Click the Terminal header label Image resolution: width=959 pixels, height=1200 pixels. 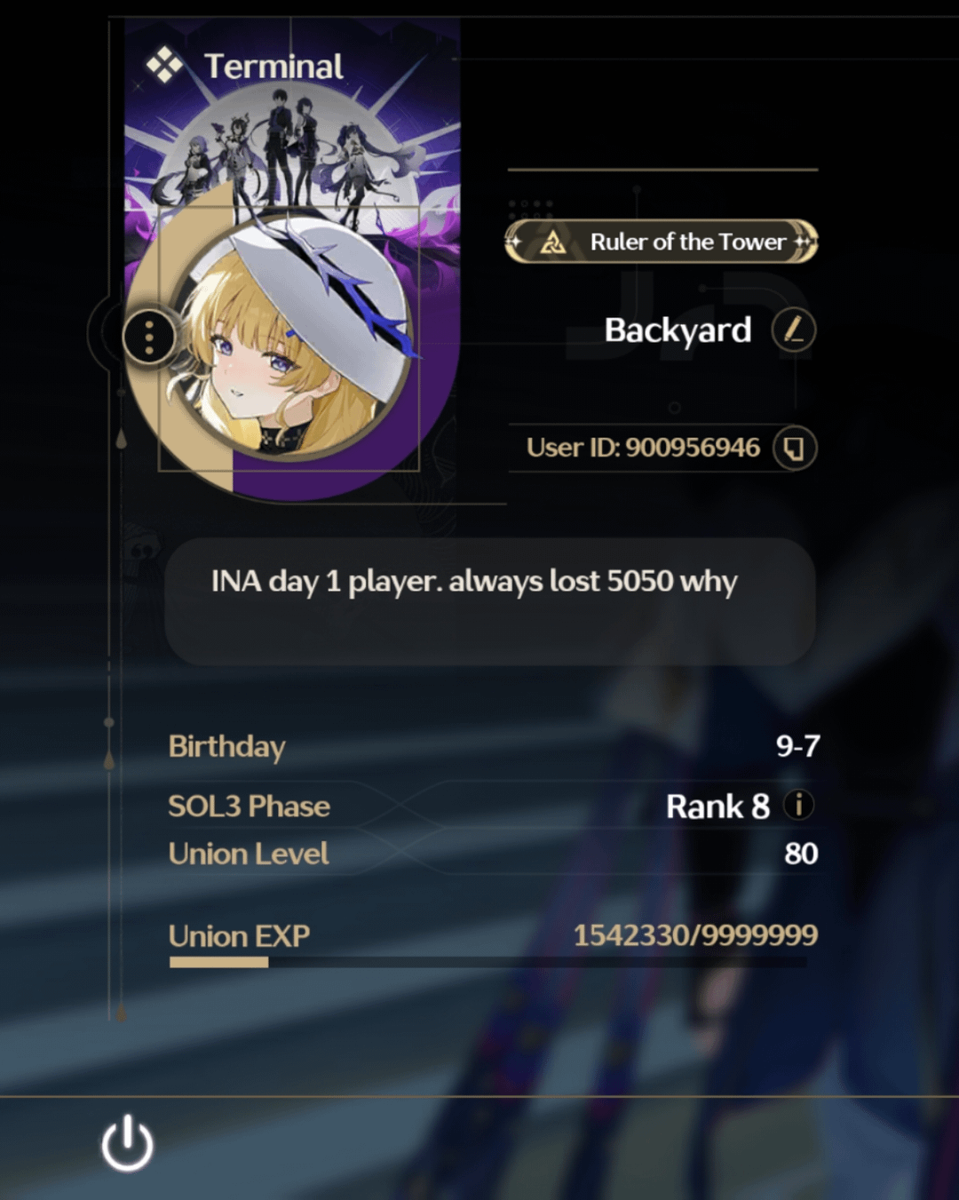273,67
